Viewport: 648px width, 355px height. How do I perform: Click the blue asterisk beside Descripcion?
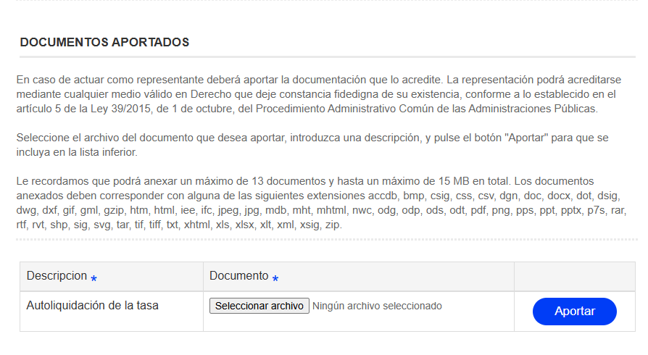[x=94, y=278]
